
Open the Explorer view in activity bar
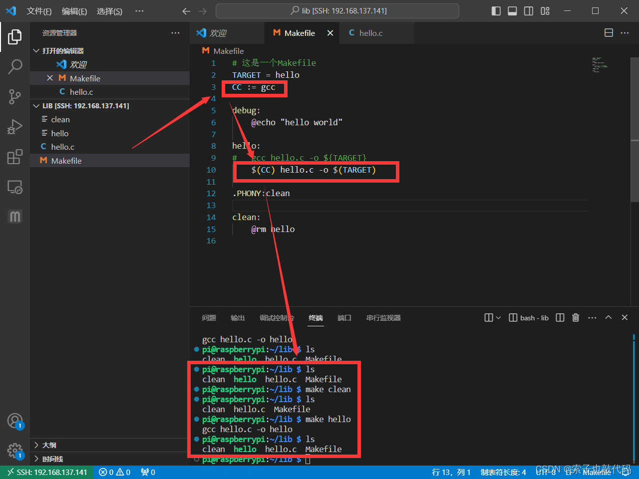tap(15, 36)
